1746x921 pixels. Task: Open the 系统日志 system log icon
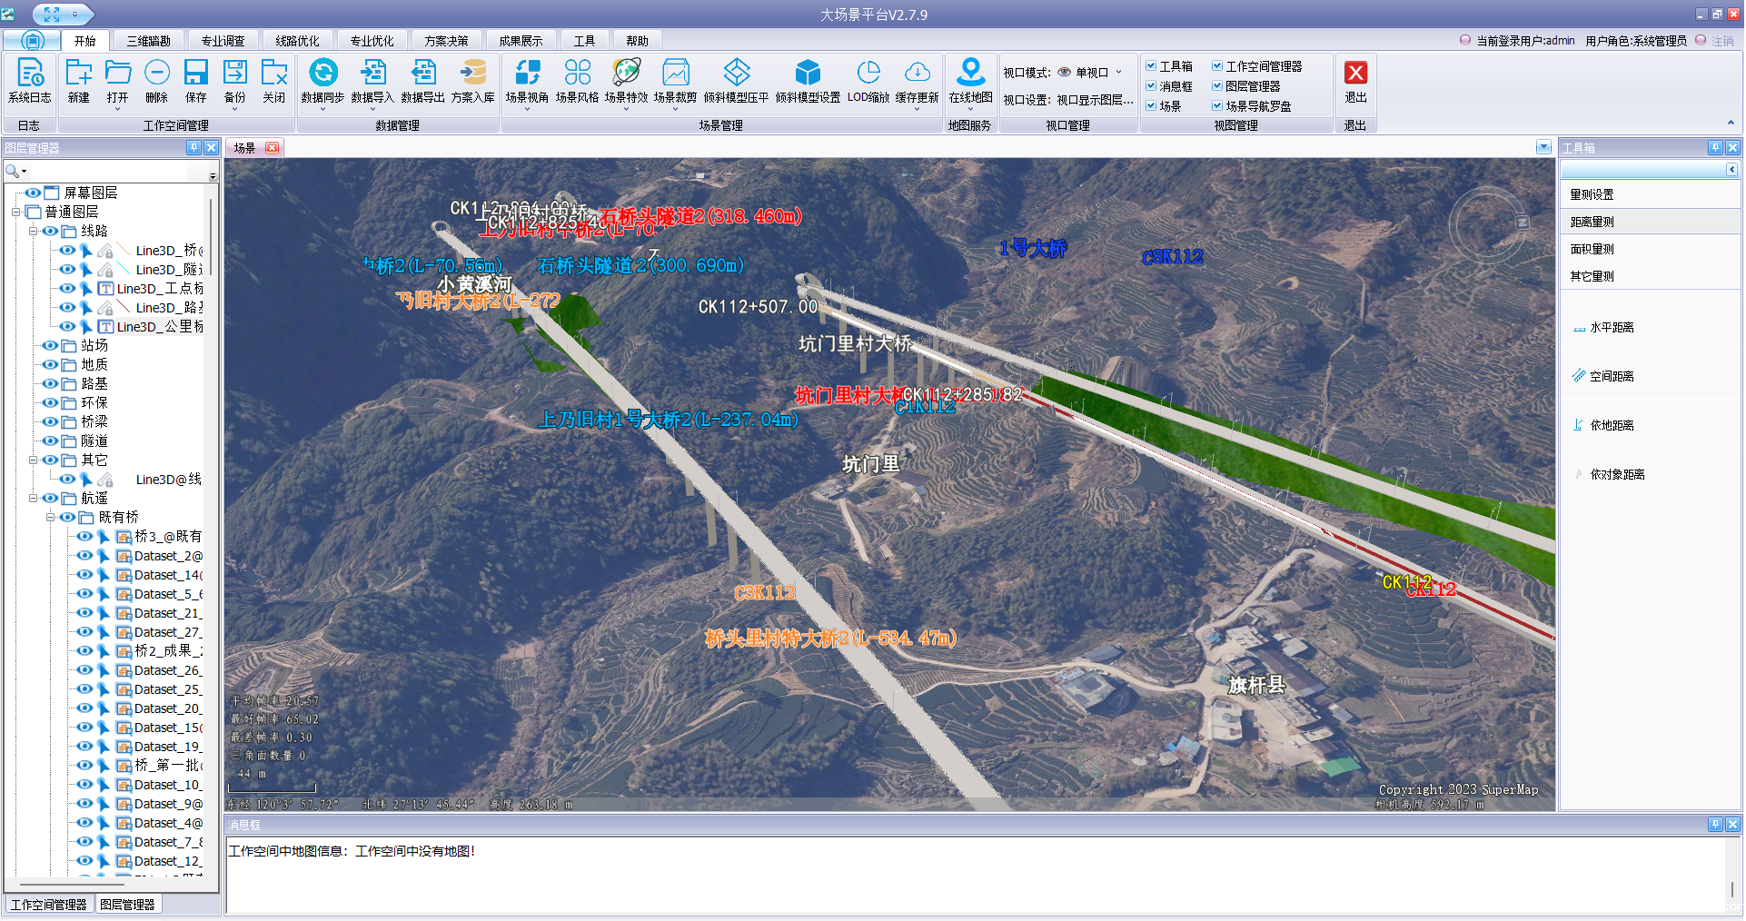pyautogui.click(x=29, y=80)
